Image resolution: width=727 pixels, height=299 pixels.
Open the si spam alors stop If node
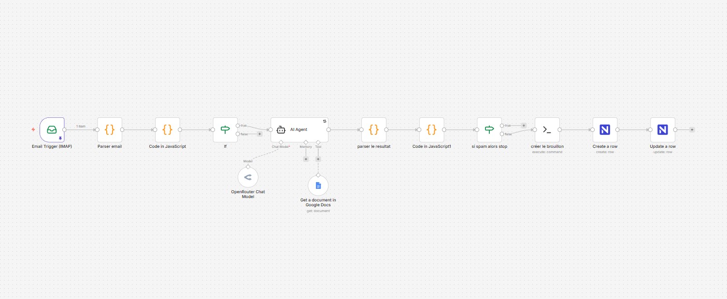[x=489, y=129]
